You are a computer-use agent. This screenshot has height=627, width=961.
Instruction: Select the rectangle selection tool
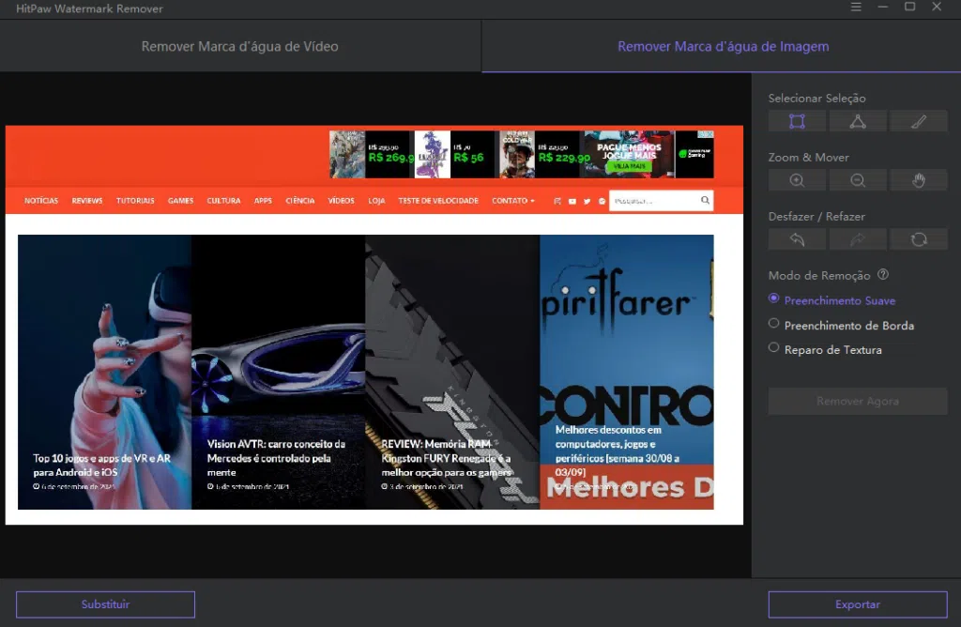pyautogui.click(x=797, y=121)
